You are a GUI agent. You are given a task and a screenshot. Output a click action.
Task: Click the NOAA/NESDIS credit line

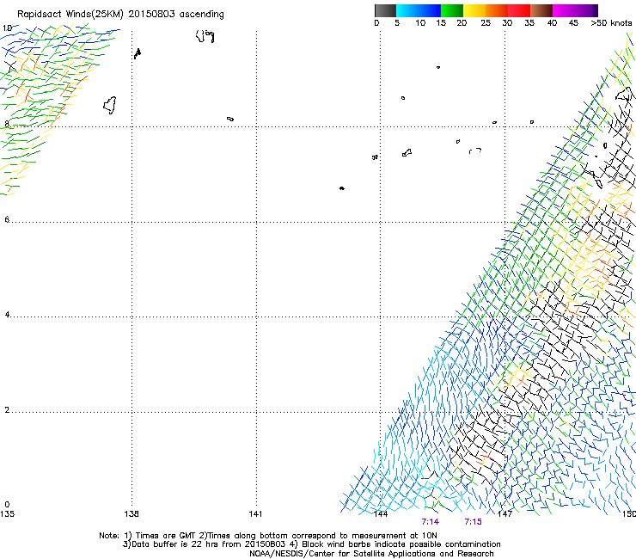(371, 554)
